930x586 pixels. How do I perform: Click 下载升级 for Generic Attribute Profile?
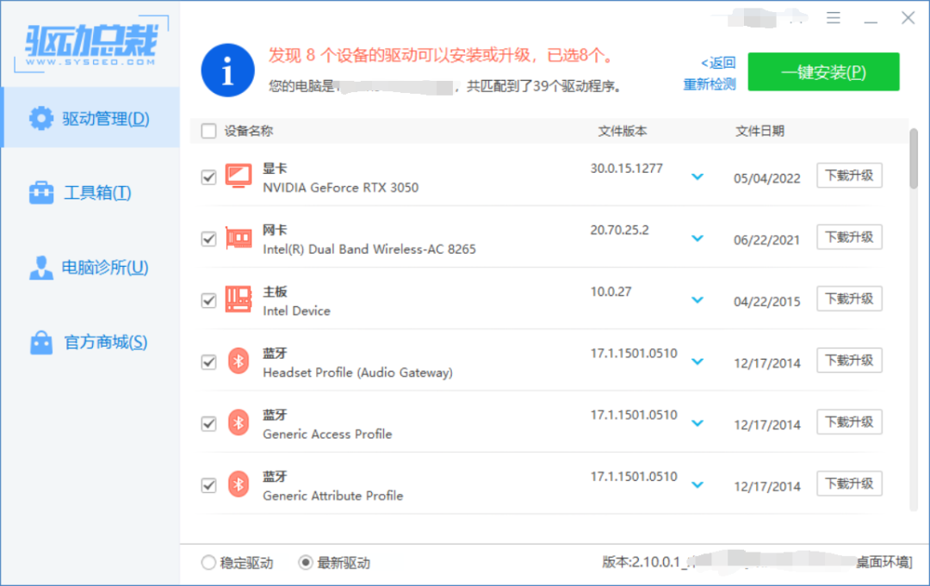coord(849,484)
